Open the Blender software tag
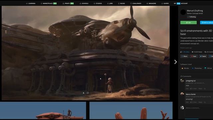213x120 pixels. click(185, 68)
